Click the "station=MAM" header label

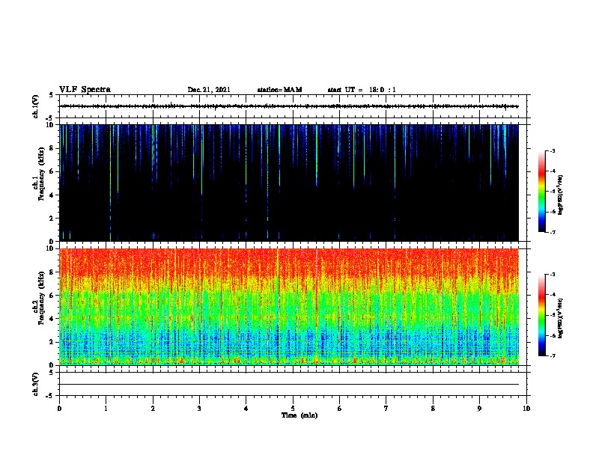pos(279,90)
